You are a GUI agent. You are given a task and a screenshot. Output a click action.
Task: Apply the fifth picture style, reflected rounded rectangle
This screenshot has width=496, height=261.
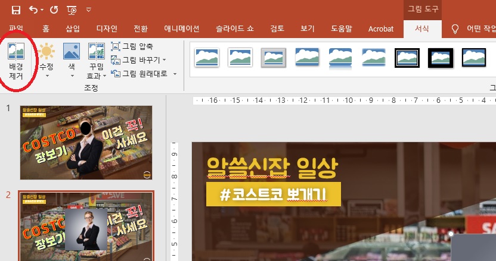(x=340, y=58)
